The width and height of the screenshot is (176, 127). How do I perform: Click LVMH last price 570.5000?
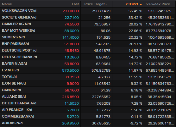[71, 70]
